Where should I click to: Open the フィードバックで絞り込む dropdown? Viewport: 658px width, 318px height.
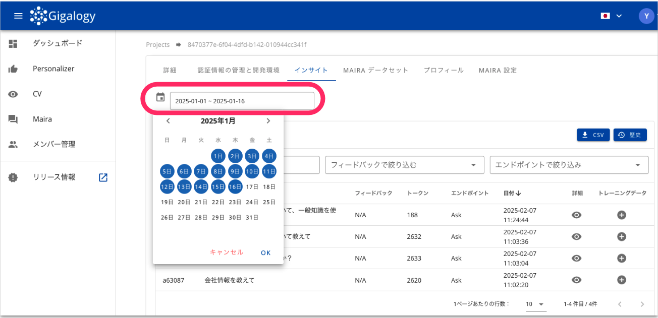(x=404, y=165)
